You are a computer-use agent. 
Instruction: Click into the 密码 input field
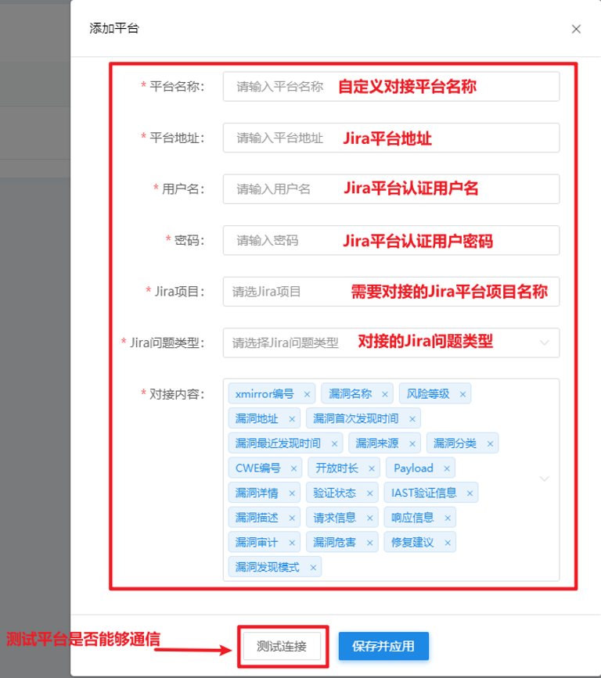click(x=391, y=240)
